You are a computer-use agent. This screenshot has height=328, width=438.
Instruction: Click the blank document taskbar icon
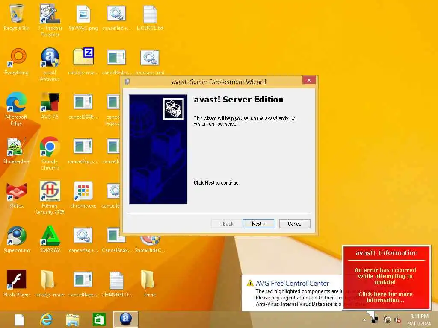coord(19,320)
